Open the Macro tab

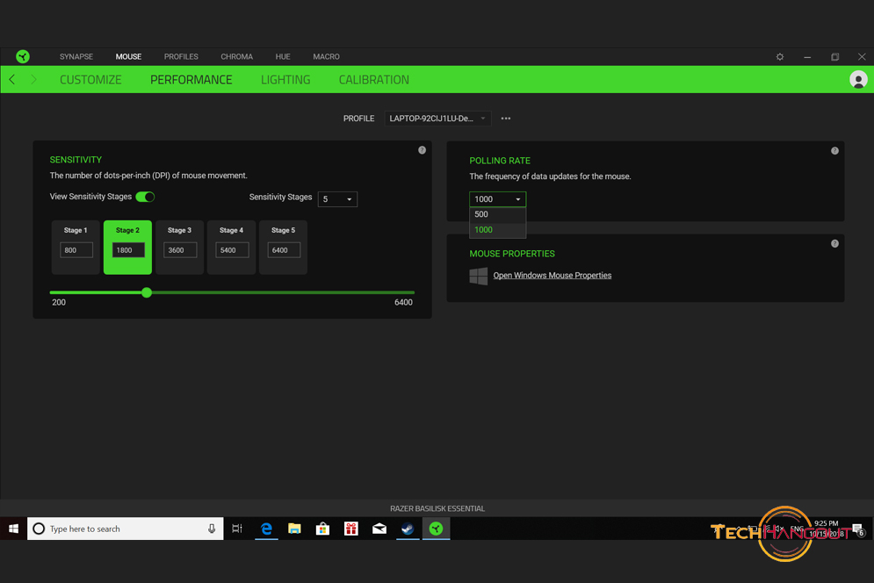click(x=326, y=57)
